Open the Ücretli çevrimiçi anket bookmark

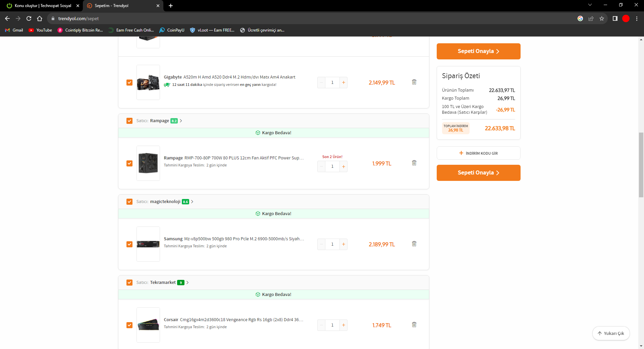pos(262,30)
